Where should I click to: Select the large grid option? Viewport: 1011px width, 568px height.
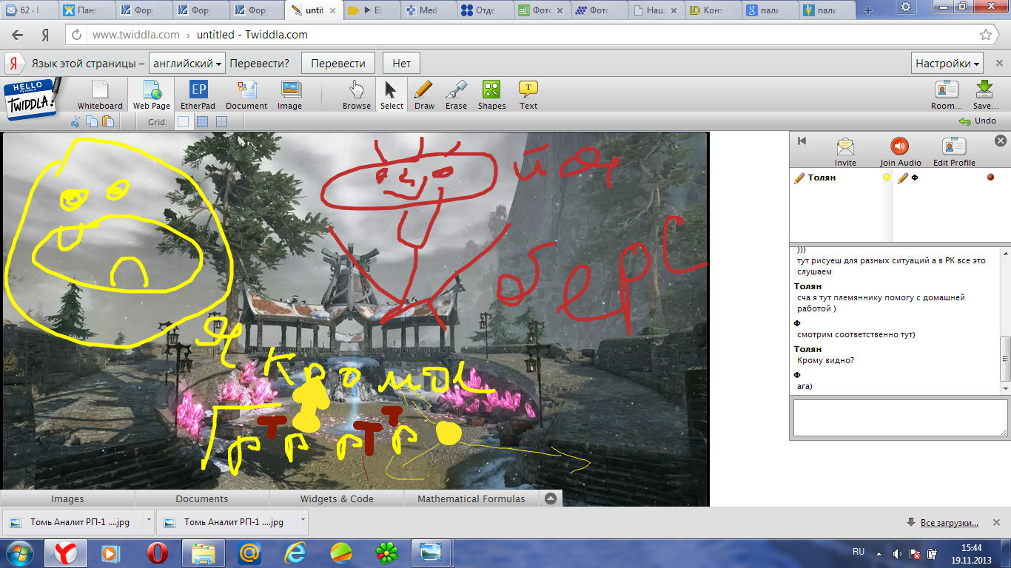point(221,122)
